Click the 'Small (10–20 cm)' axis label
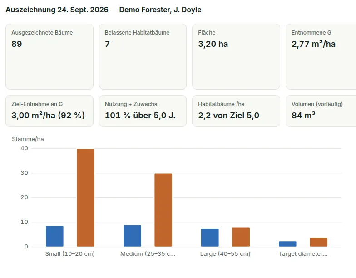 click(70, 254)
